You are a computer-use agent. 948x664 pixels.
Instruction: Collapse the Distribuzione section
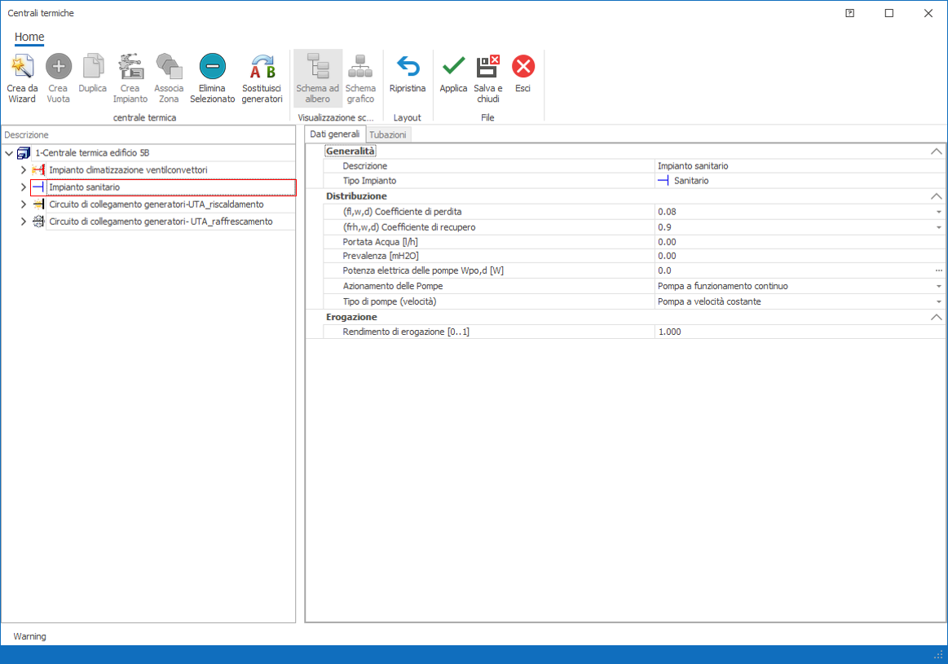pos(937,196)
